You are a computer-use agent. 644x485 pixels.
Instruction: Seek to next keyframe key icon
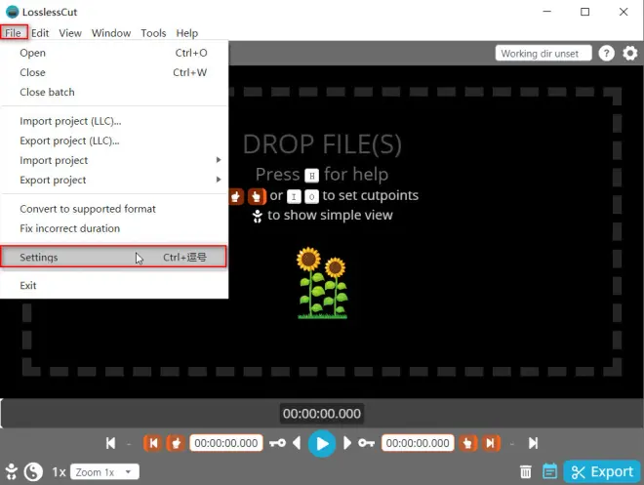[366, 443]
